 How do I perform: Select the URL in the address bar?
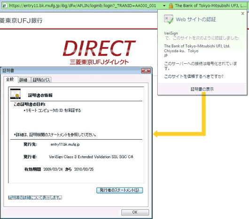click(82, 6)
